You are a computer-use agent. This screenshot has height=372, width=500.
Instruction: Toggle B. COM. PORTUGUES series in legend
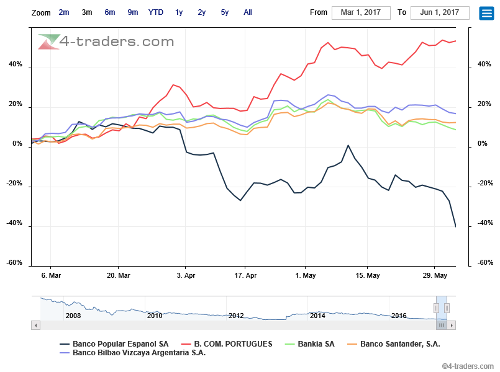click(227, 344)
